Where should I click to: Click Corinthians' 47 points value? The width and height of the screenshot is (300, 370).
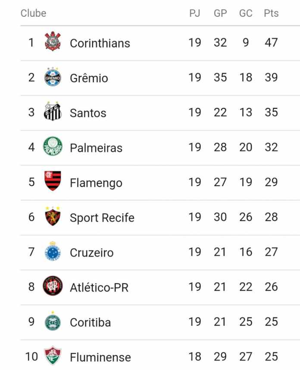pos(271,43)
